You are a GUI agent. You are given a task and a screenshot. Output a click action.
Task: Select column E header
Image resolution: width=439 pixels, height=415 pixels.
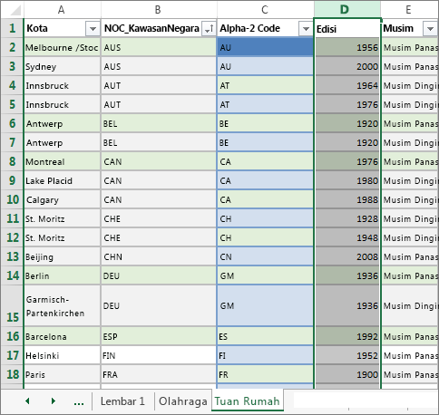point(409,10)
